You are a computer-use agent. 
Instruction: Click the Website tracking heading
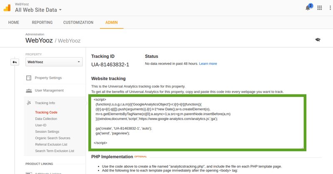[x=108, y=78]
